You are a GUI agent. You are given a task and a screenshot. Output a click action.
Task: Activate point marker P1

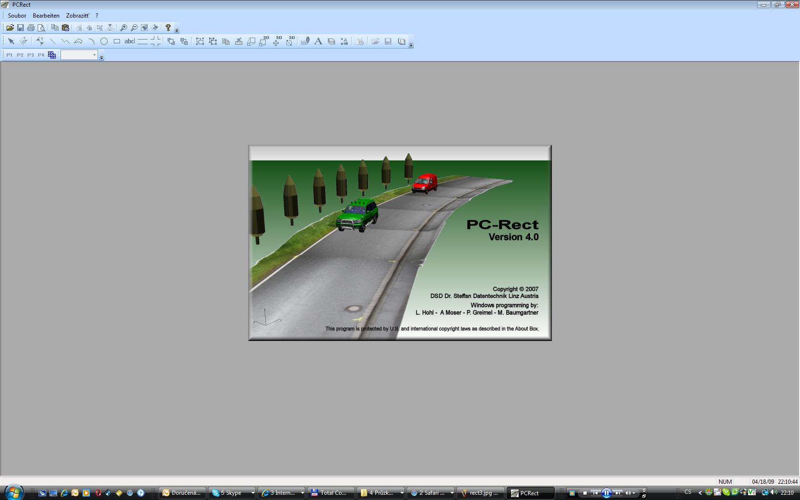pyautogui.click(x=10, y=55)
